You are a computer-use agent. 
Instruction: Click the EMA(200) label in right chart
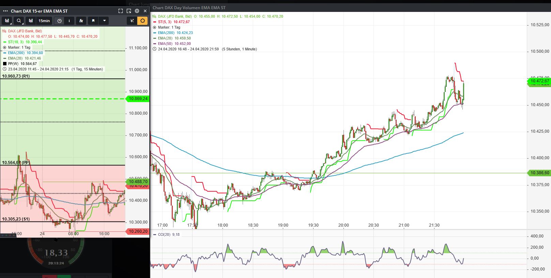click(166, 33)
